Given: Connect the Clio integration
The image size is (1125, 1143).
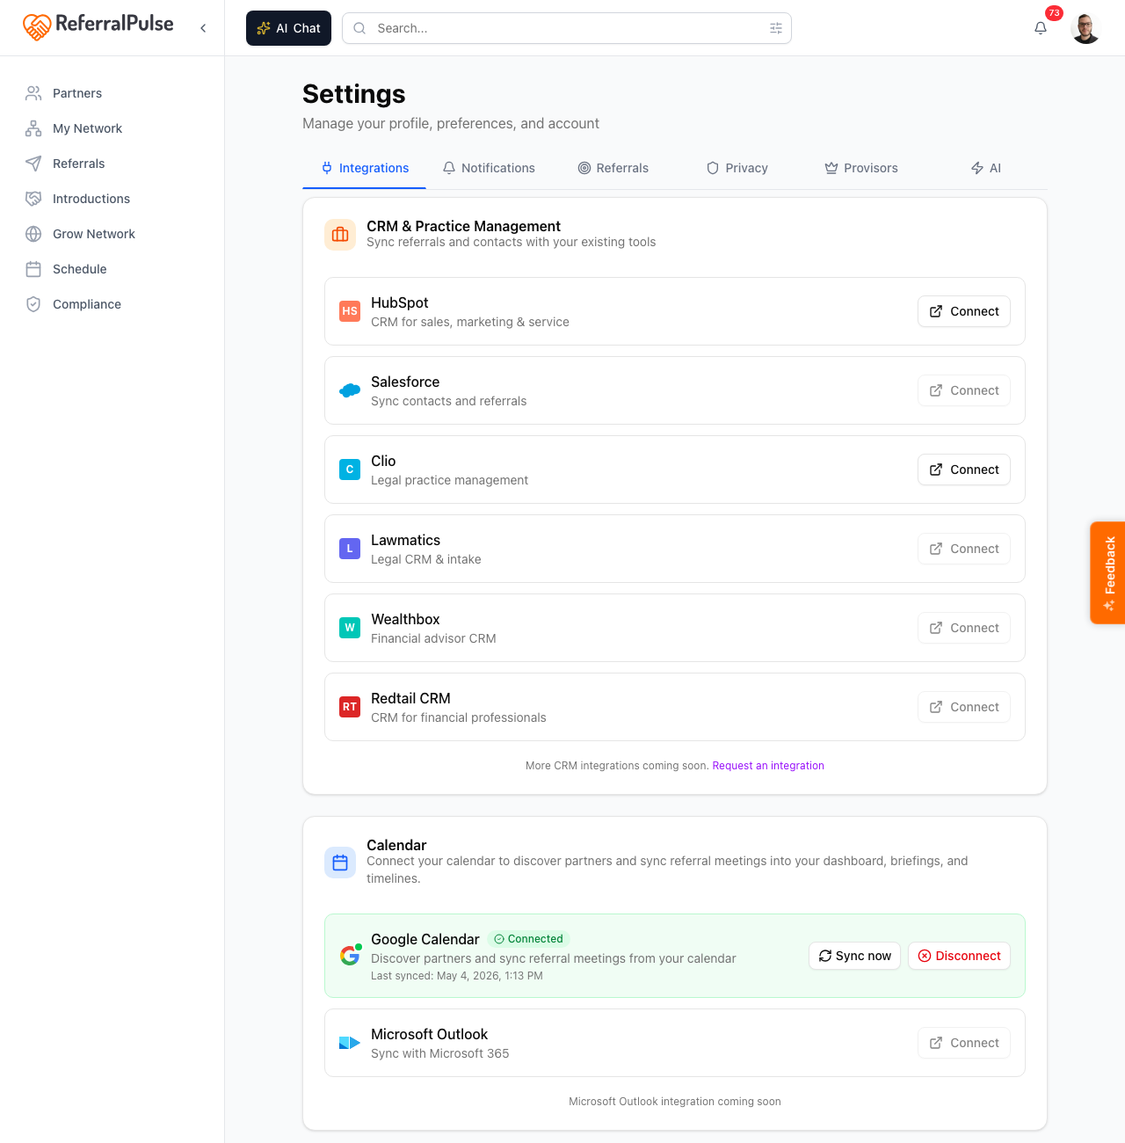Looking at the screenshot, I should (964, 470).
